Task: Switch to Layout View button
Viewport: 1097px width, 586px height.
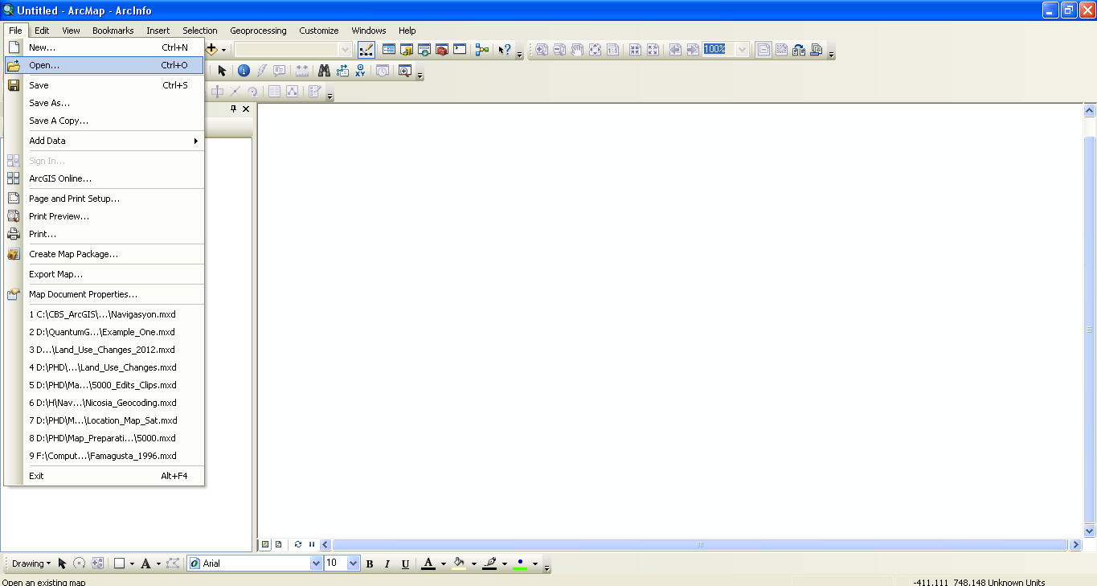Action: tap(278, 544)
